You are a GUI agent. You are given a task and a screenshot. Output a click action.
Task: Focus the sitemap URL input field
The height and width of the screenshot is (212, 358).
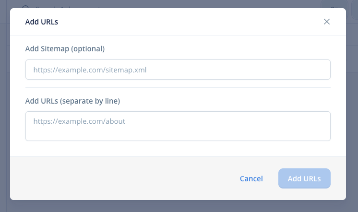178,70
